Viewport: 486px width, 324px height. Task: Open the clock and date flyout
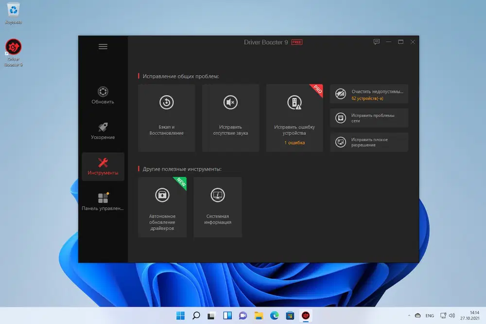[470, 316]
